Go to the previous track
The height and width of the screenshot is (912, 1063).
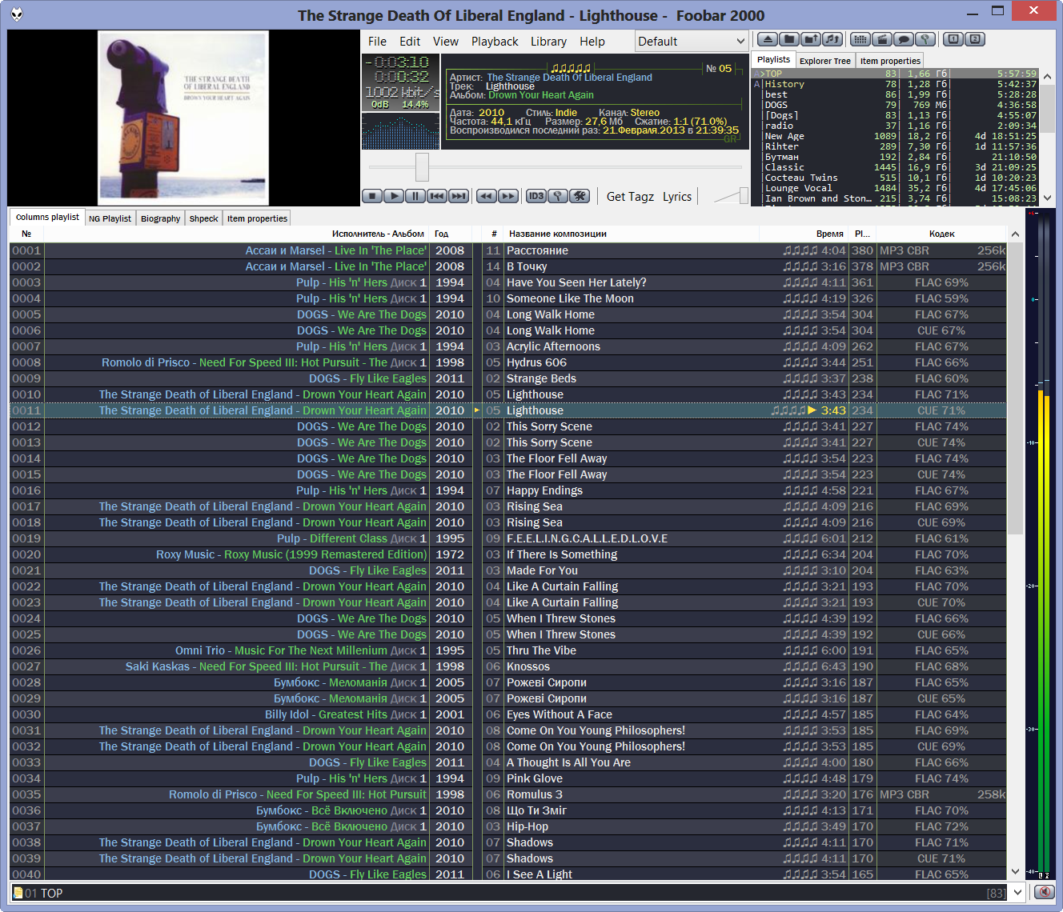pyautogui.click(x=436, y=196)
